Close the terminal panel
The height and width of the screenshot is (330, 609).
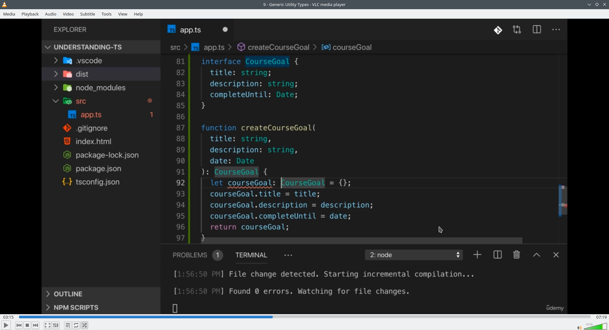click(x=556, y=255)
